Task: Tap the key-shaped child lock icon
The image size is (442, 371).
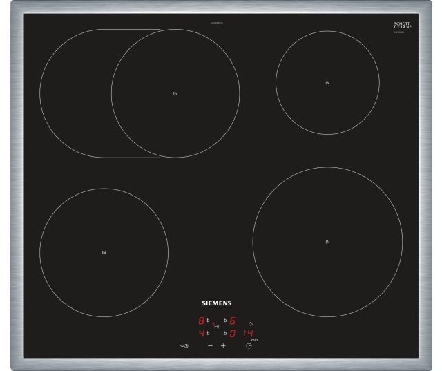Action: (184, 345)
